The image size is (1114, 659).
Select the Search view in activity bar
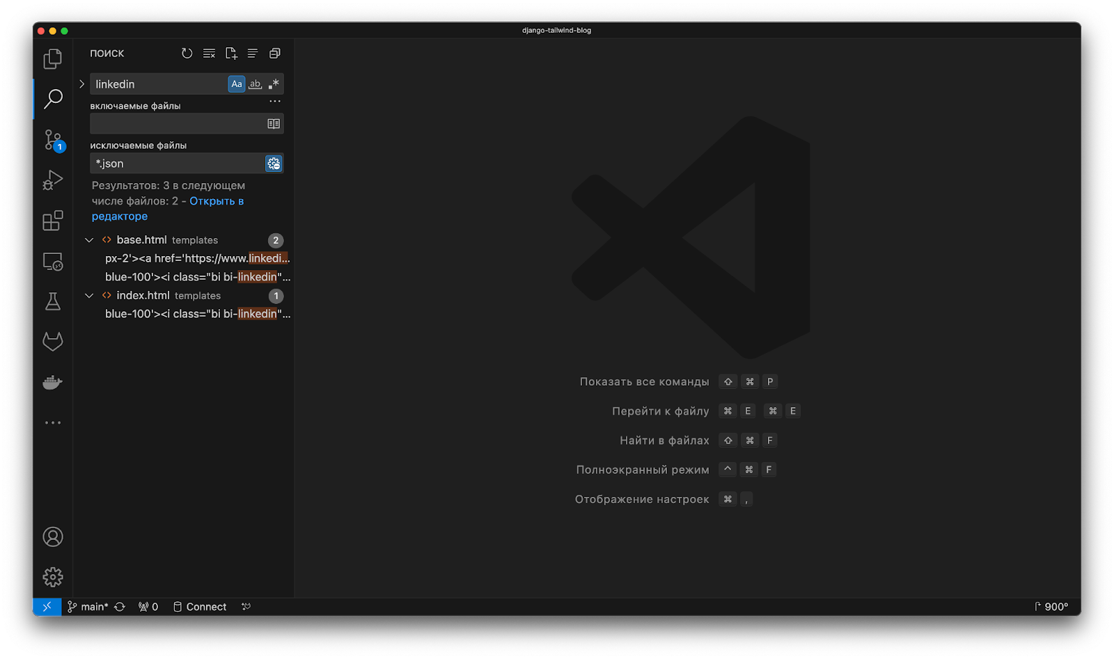pyautogui.click(x=53, y=99)
